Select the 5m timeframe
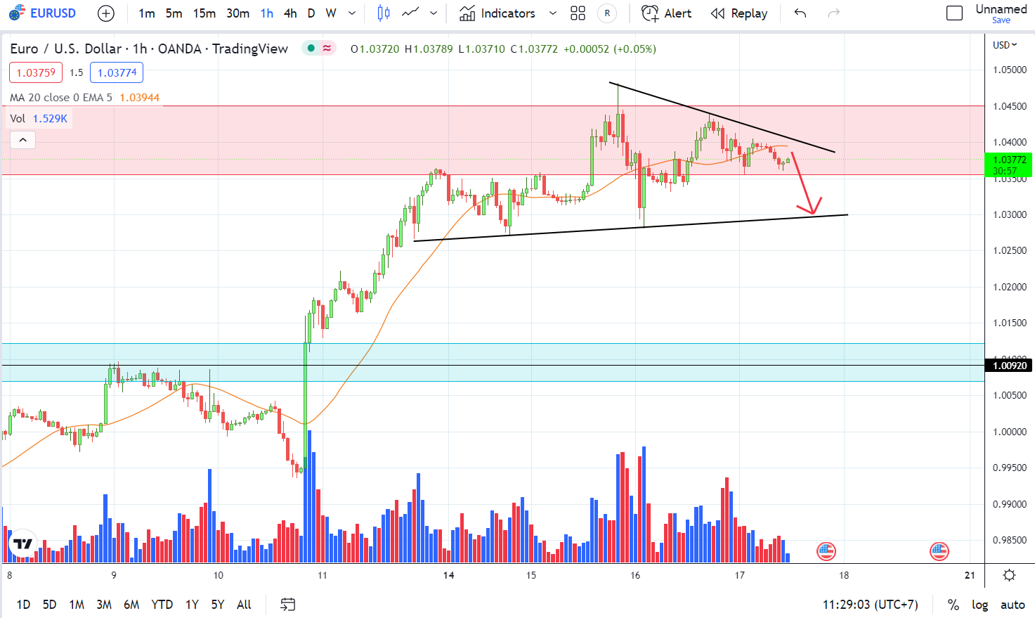This screenshot has width=1035, height=618. (x=174, y=13)
